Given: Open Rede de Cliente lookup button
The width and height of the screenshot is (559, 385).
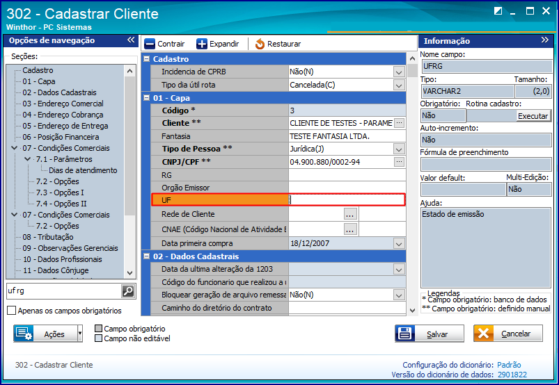Looking at the screenshot, I should tap(349, 214).
